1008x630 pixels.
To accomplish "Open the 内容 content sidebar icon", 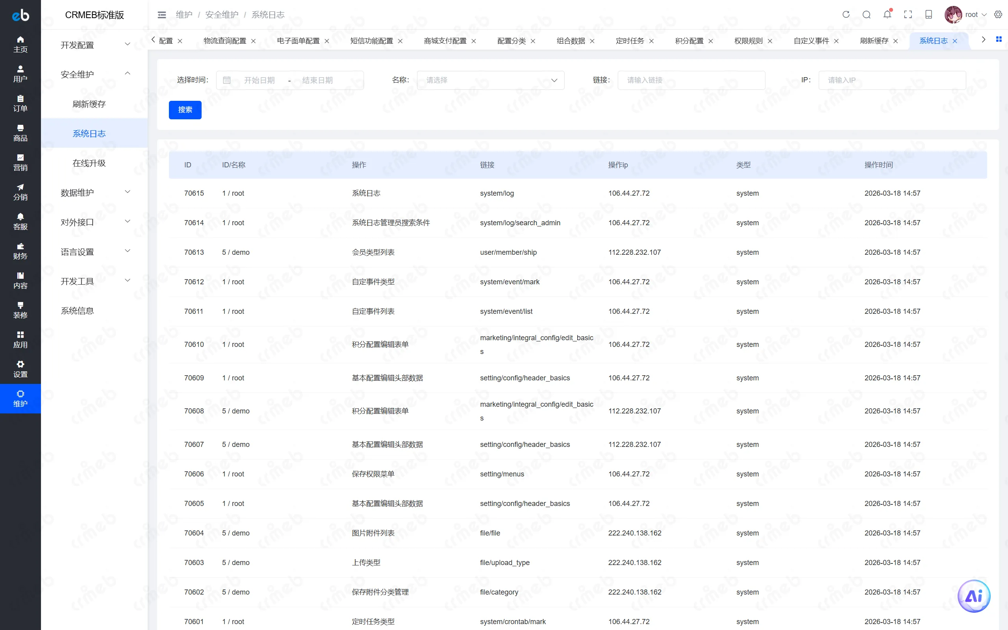I will pos(20,281).
